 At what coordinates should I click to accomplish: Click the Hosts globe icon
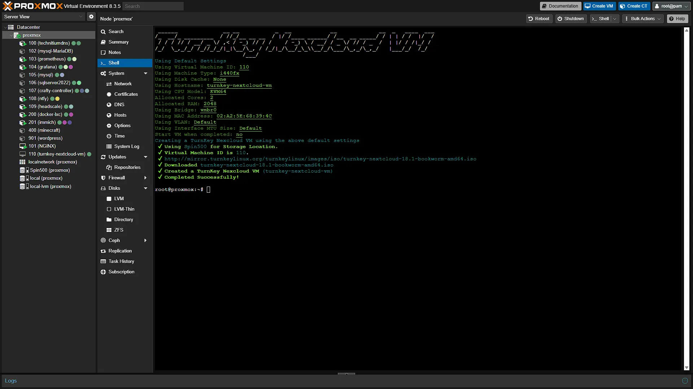point(109,115)
